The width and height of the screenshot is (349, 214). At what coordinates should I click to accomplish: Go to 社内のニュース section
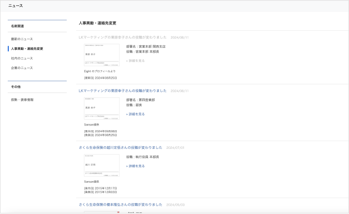pyautogui.click(x=22, y=58)
